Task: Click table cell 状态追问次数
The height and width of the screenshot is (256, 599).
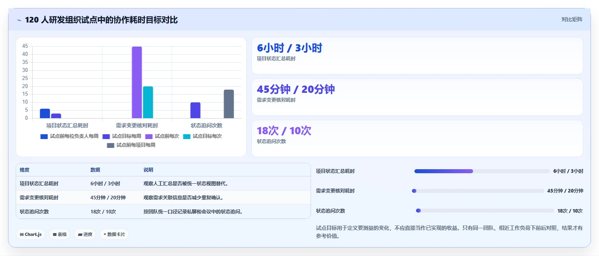Action: (34, 212)
